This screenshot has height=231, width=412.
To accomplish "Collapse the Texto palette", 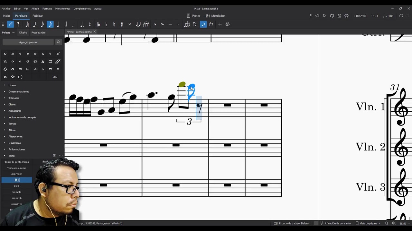I will click(x=5, y=156).
